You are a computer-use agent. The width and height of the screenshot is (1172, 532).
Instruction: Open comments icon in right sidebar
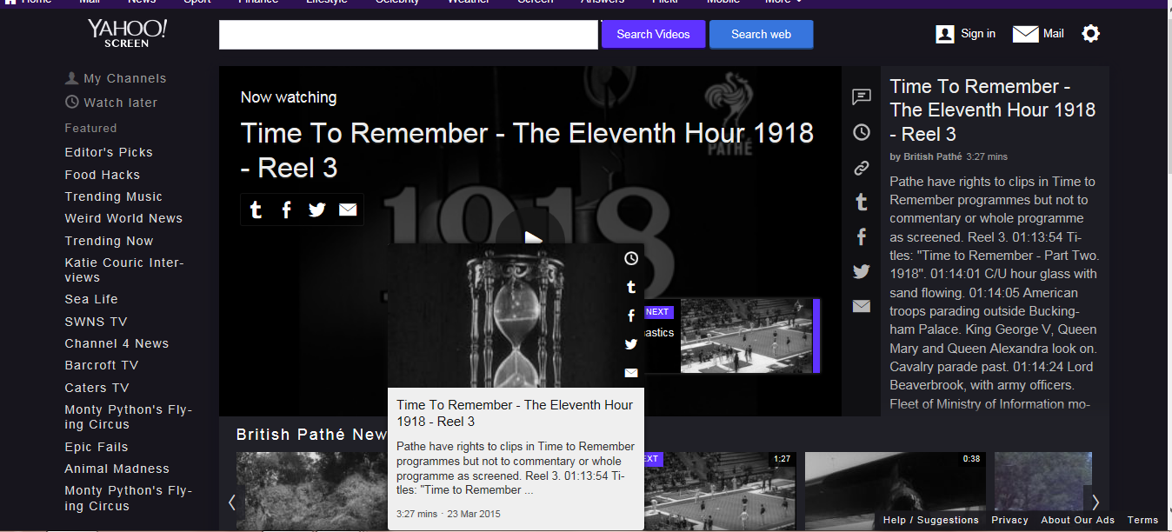pos(862,96)
